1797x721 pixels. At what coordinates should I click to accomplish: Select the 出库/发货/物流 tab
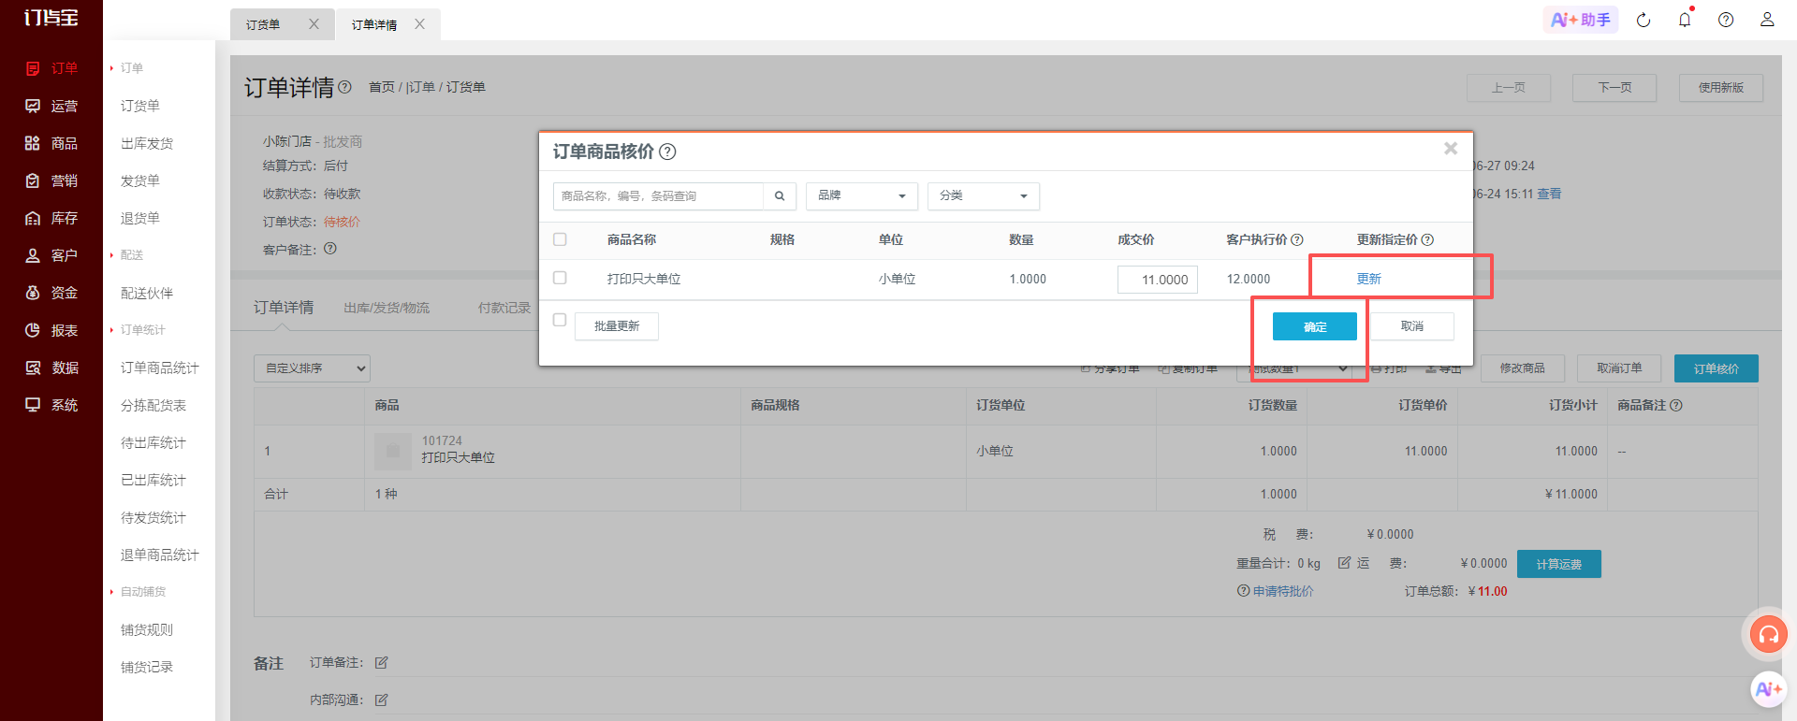(x=387, y=308)
